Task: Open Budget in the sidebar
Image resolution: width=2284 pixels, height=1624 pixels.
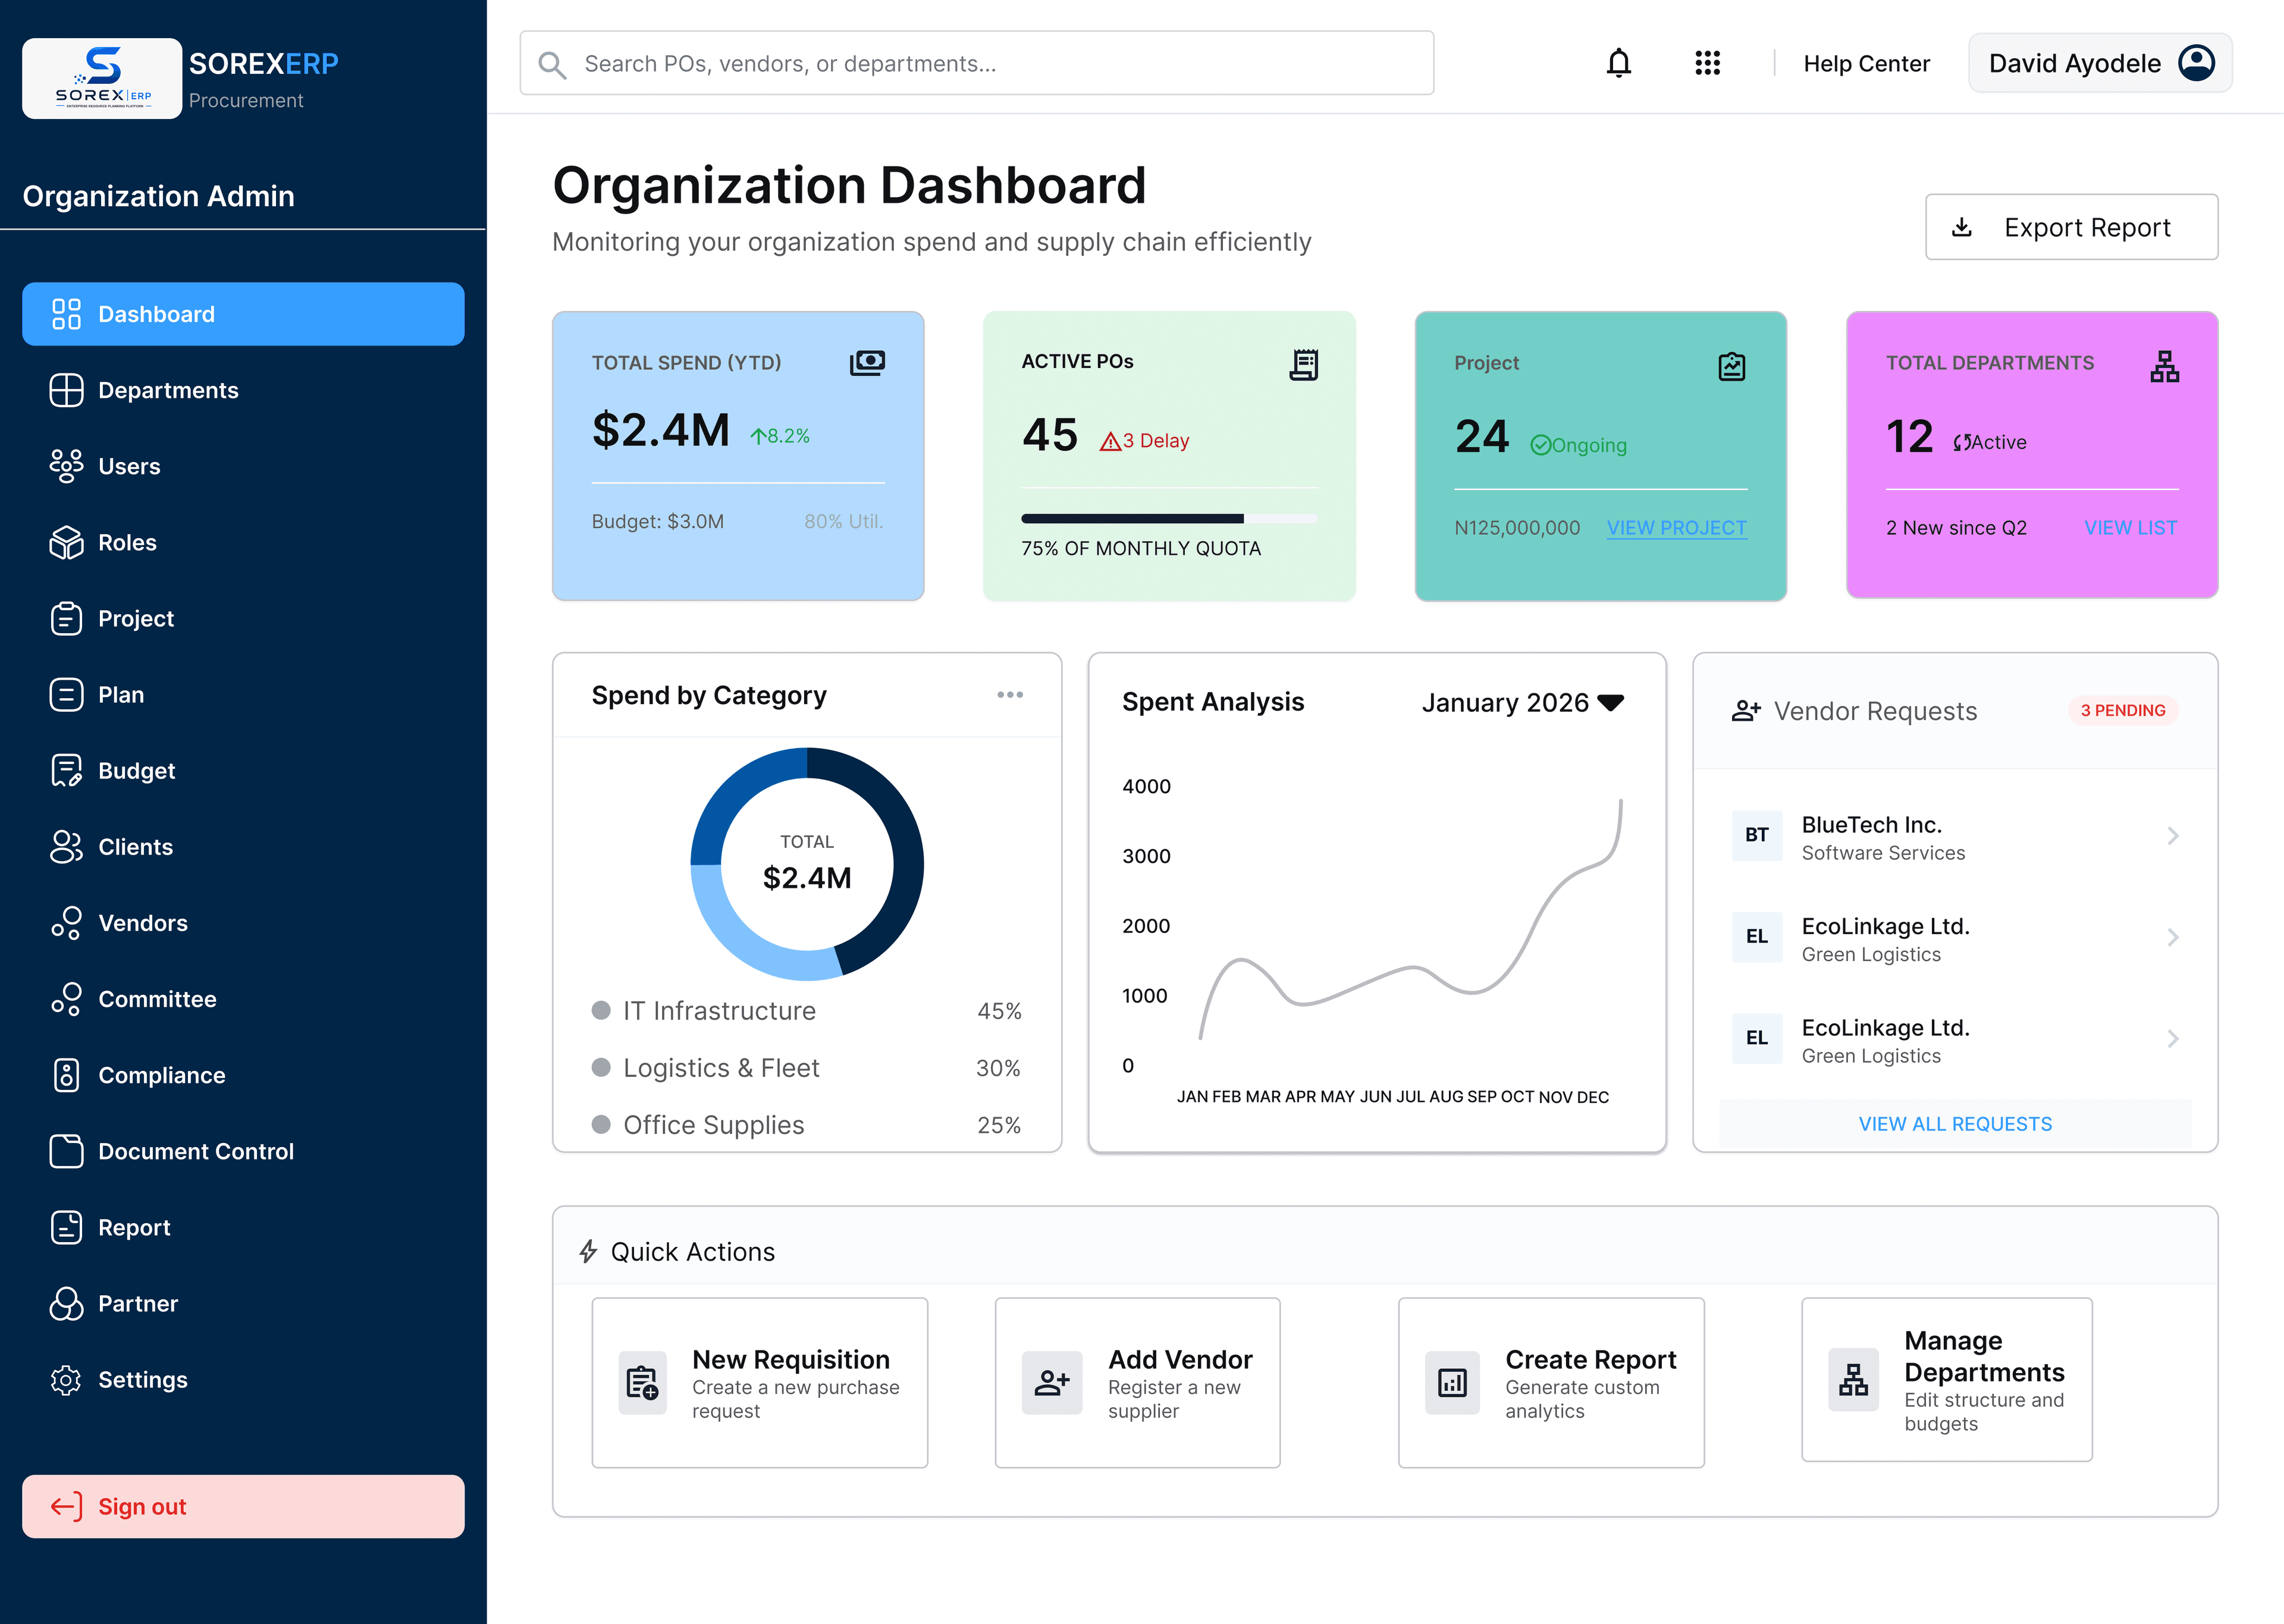Action: (x=243, y=770)
